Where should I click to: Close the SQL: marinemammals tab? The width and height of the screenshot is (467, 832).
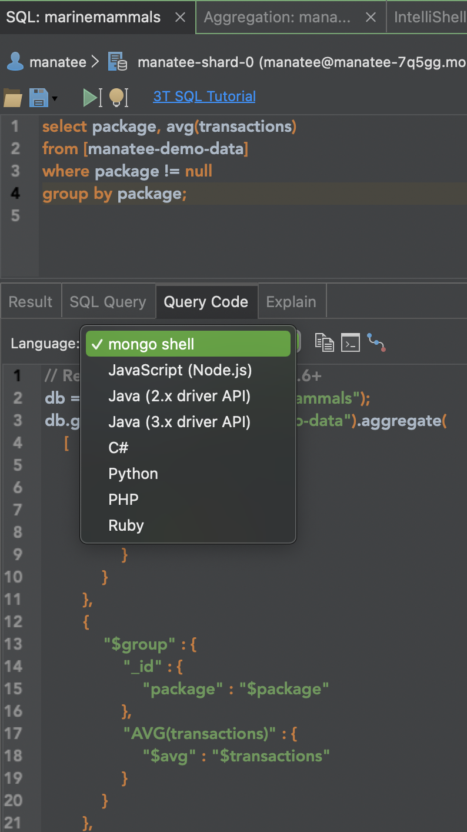click(x=181, y=17)
